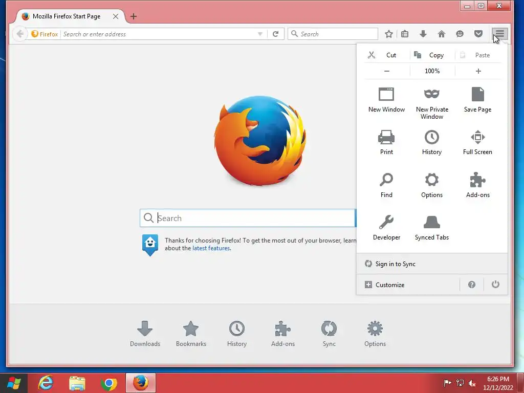The height and width of the screenshot is (393, 524).
Task: Reset zoom level at 100%
Action: click(432, 71)
